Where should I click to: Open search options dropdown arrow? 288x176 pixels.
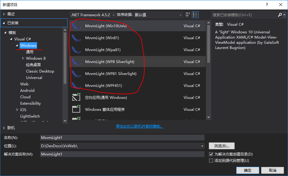(x=284, y=15)
